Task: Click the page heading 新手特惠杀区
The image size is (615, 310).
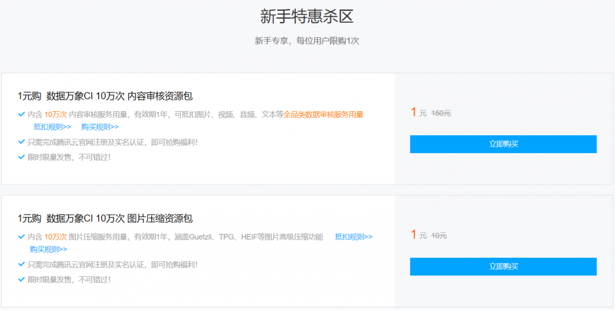Action: point(307,17)
